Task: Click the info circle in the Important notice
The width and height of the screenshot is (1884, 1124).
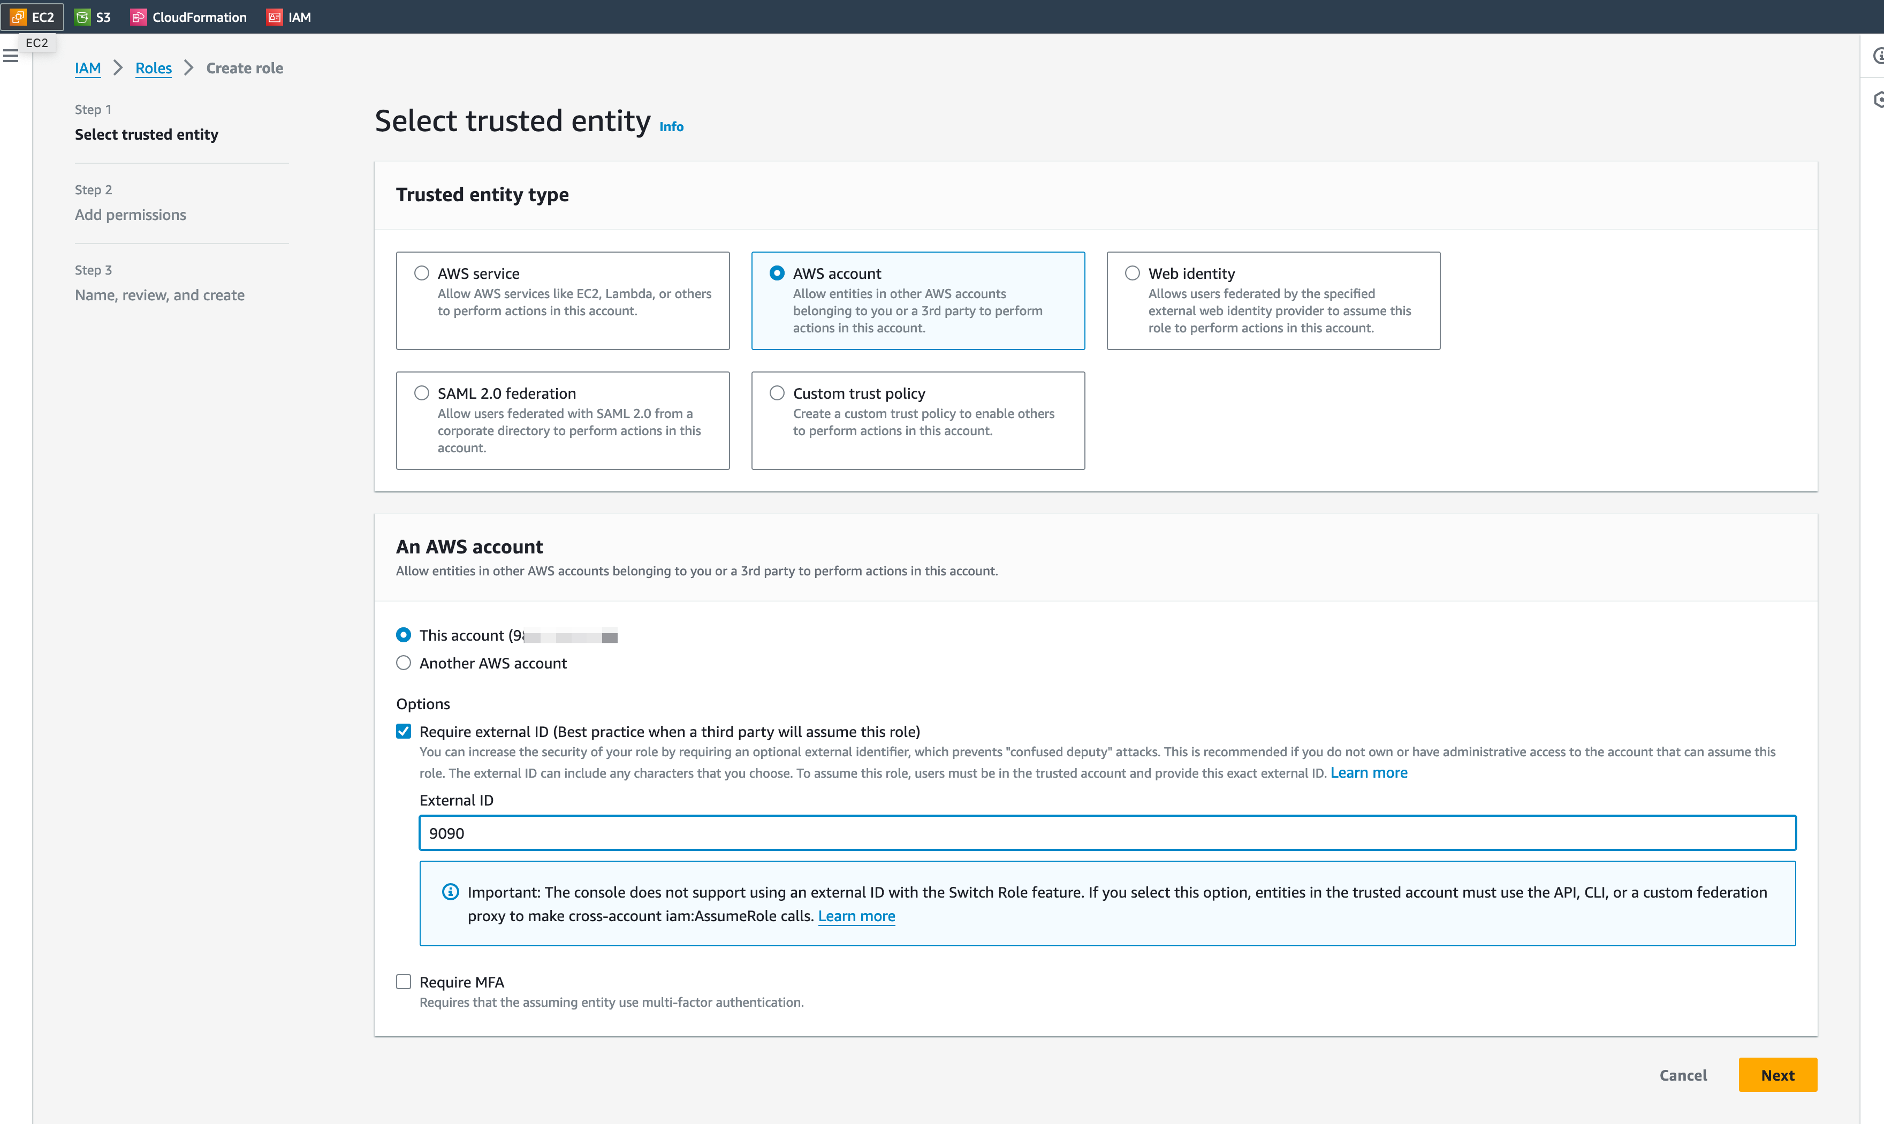Action: (x=451, y=892)
